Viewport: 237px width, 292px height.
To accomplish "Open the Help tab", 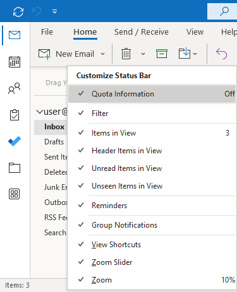I will tap(229, 32).
